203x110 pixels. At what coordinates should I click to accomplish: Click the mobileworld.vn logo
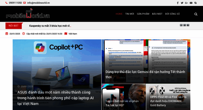pyautogui.click(x=28, y=14)
